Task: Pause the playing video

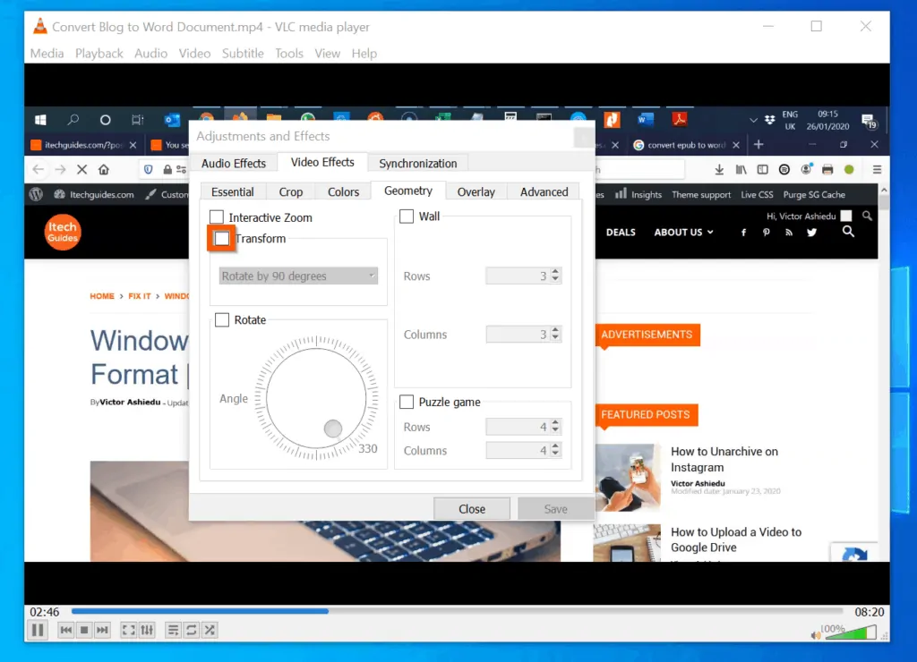Action: click(37, 630)
